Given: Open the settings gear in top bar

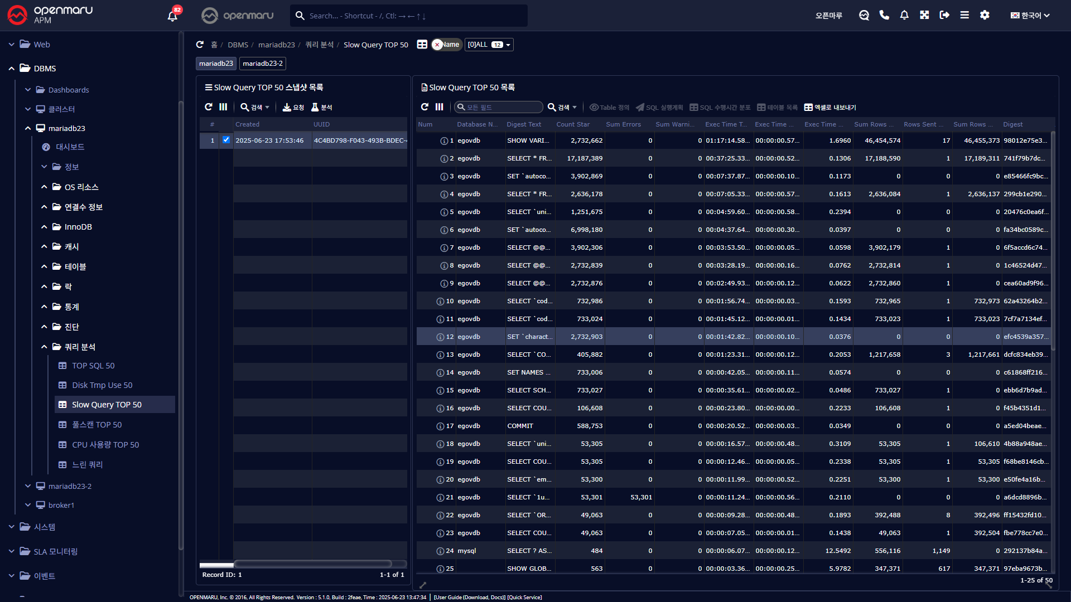Looking at the screenshot, I should [x=985, y=15].
